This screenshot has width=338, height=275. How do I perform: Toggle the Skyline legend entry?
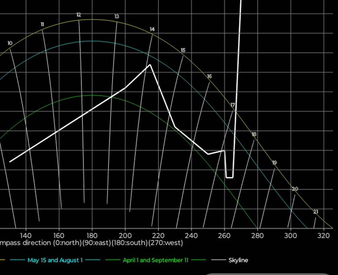tap(238, 260)
